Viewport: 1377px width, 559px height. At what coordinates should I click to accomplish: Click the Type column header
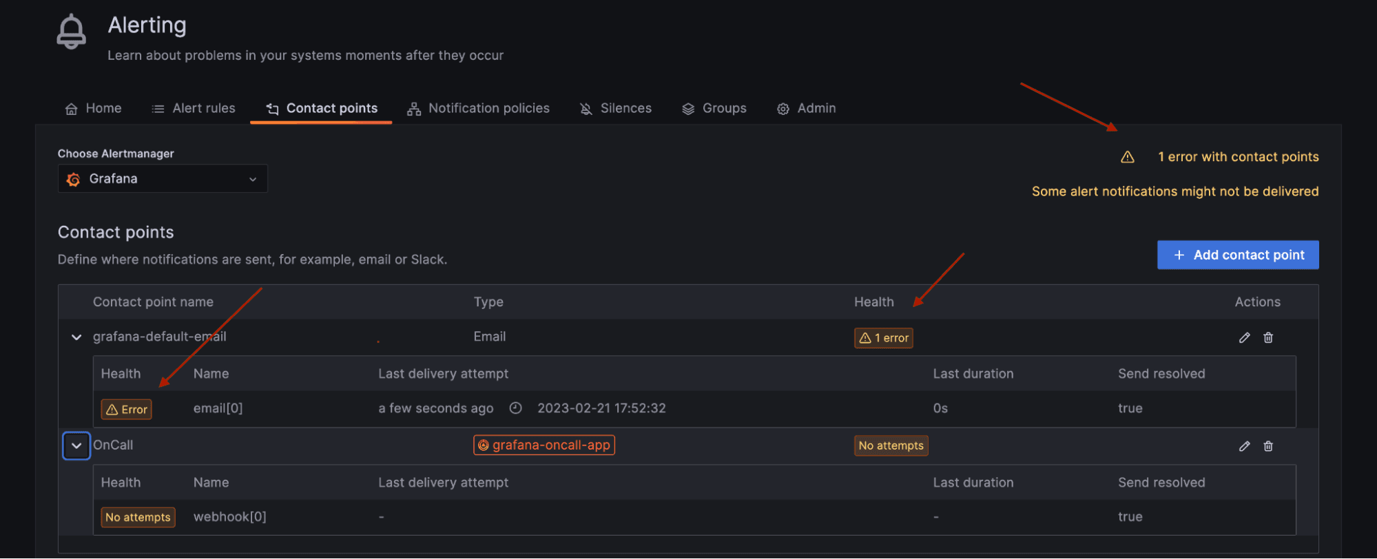(x=488, y=302)
